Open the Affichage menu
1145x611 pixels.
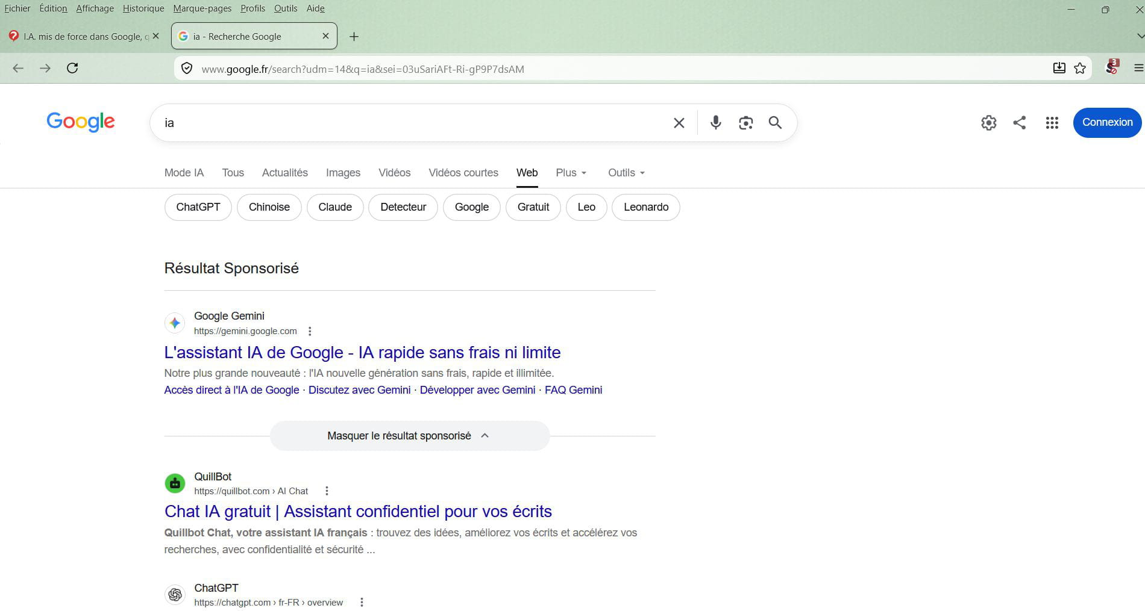pos(95,8)
